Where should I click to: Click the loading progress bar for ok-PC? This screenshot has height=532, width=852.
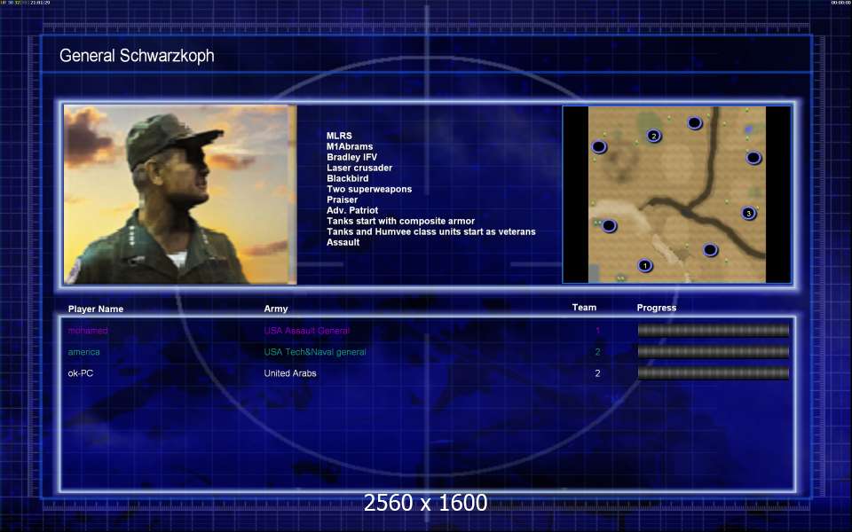(713, 373)
